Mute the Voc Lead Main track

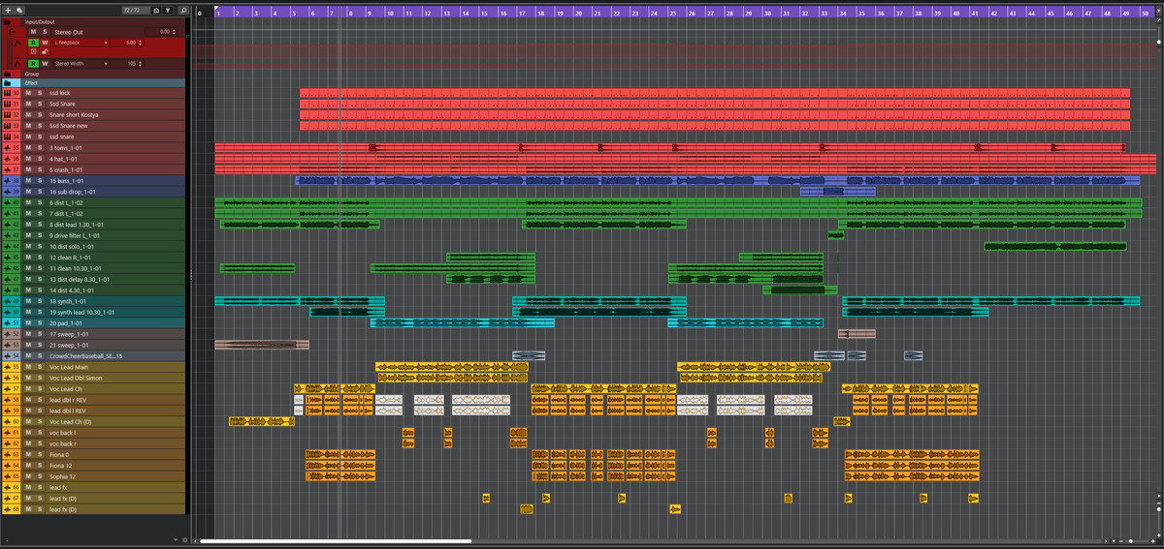tap(30, 367)
